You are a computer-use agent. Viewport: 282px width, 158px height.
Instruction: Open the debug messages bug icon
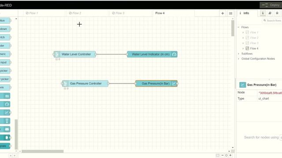277,13
